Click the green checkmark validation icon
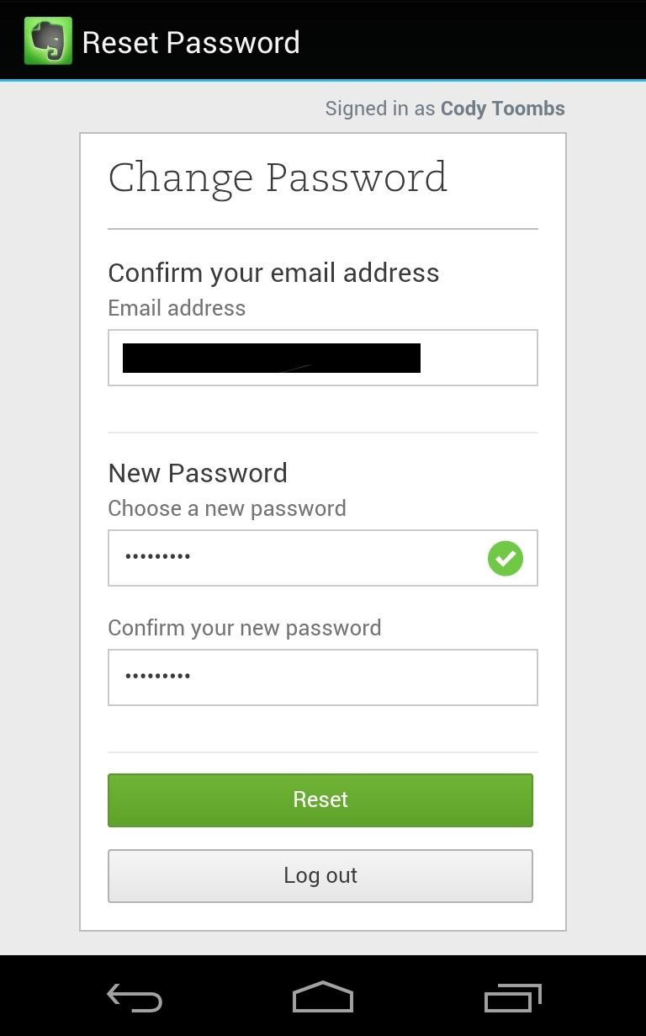The height and width of the screenshot is (1036, 646). pyautogui.click(x=506, y=558)
